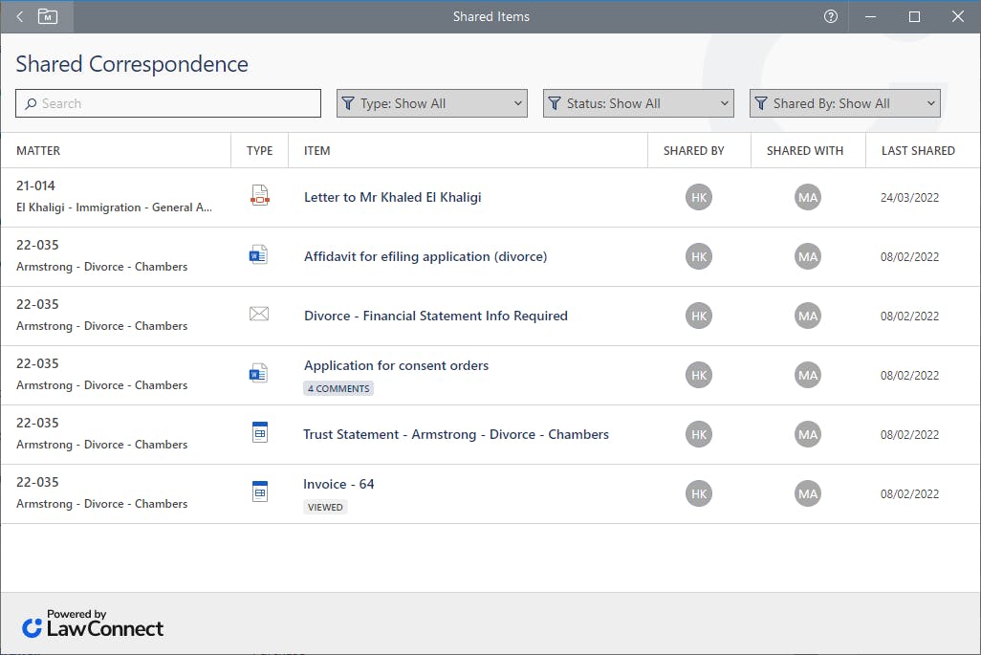The width and height of the screenshot is (981, 655).
Task: Expand the Shared By: Show All filter
Action: (844, 103)
